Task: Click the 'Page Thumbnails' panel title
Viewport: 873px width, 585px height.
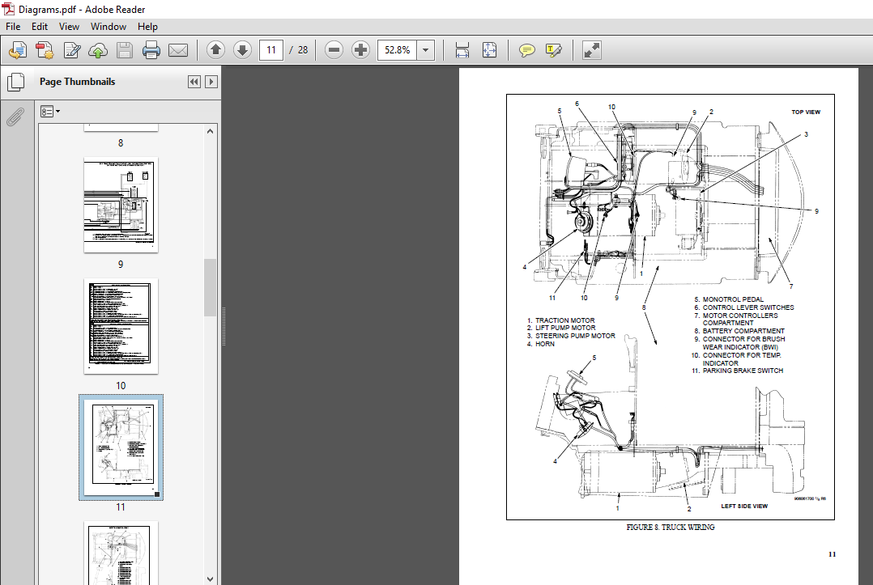Action: pos(78,82)
